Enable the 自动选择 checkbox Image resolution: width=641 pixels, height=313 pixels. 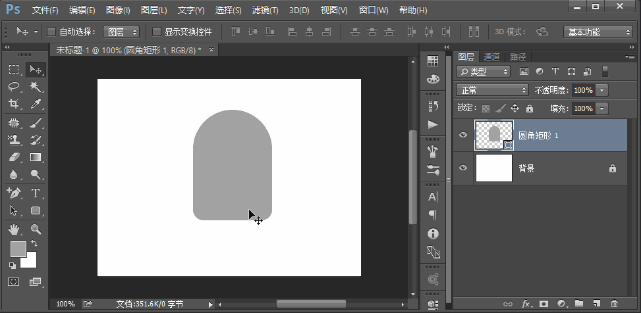point(52,32)
